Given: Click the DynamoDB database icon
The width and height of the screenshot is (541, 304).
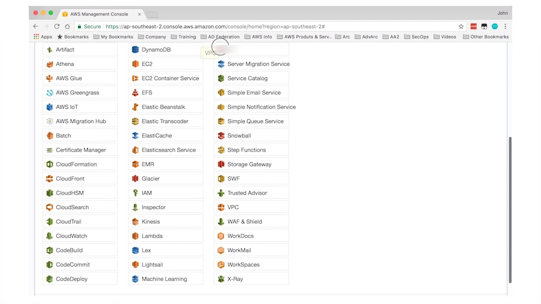Looking at the screenshot, I should point(135,49).
